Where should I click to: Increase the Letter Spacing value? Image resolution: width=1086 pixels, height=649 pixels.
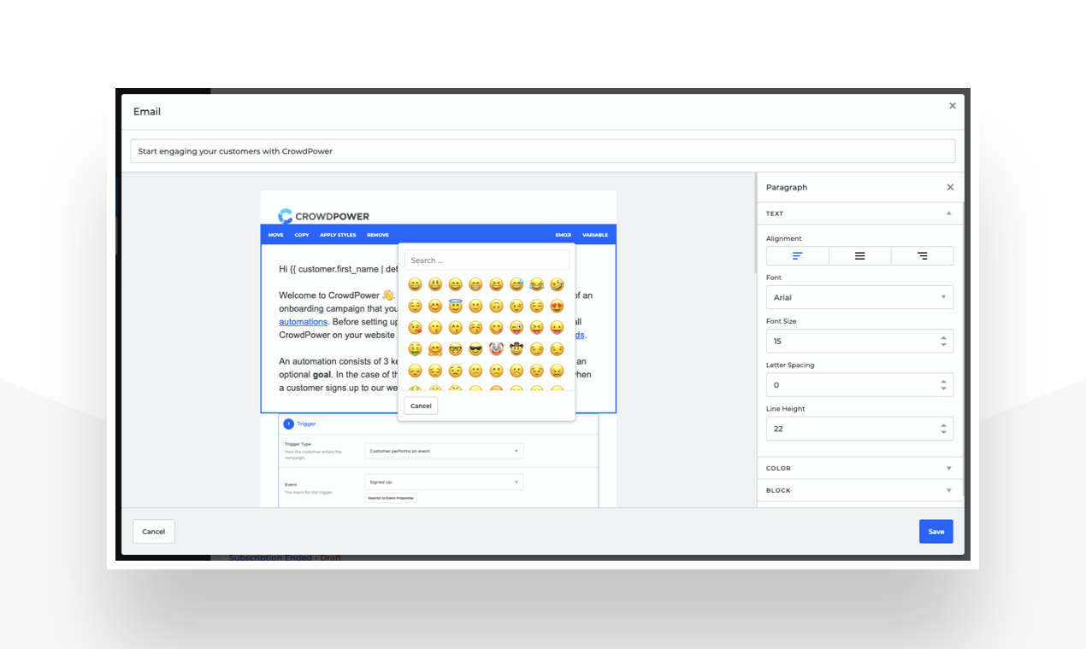click(x=943, y=381)
